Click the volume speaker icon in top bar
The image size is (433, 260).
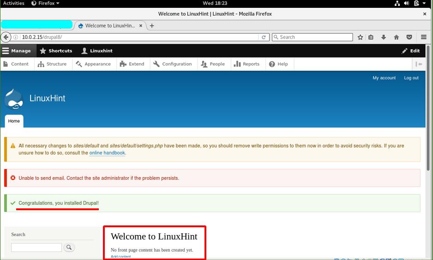[407, 3]
